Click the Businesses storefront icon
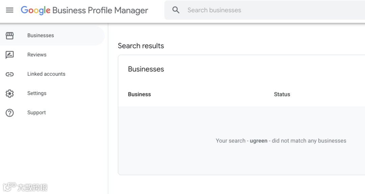 click(10, 36)
